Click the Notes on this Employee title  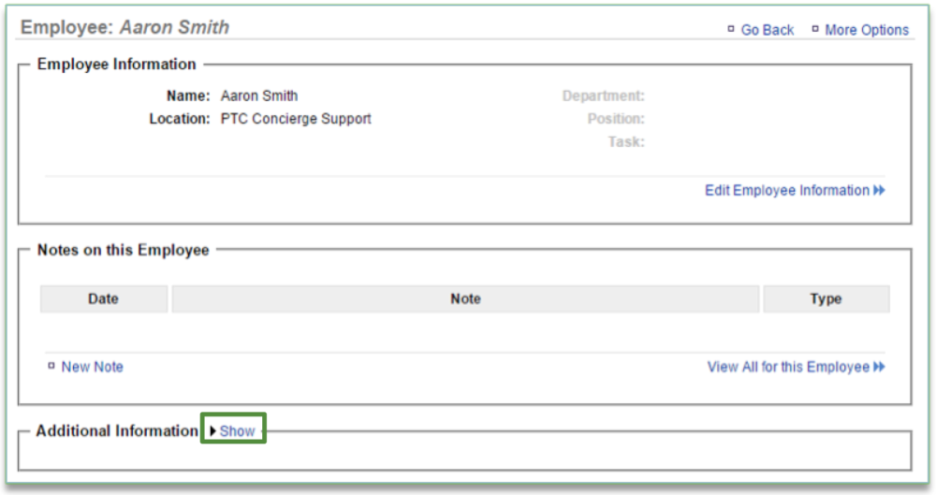click(123, 250)
